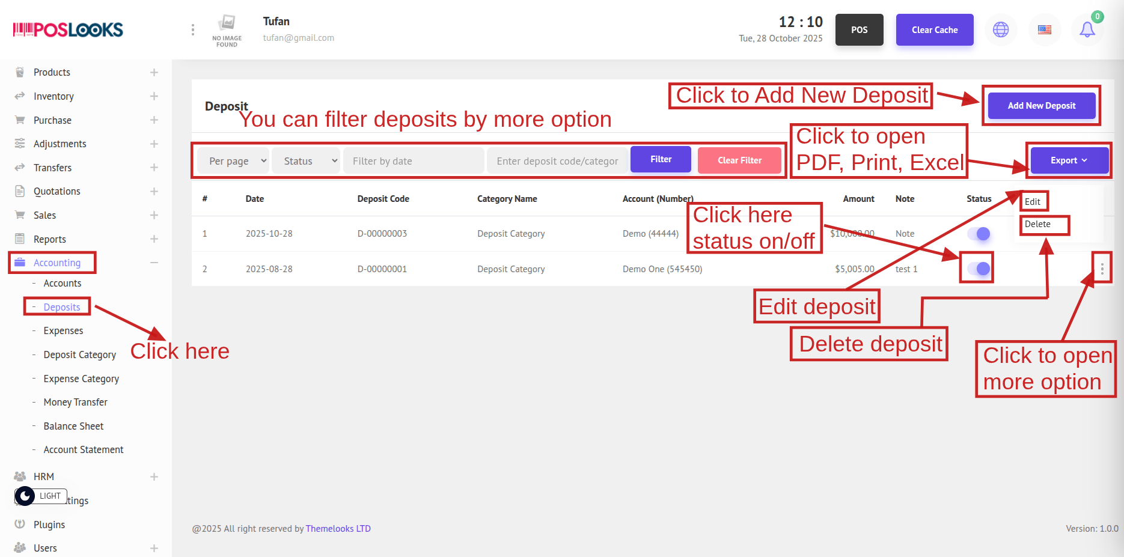Collapse the Accounting menu section
The width and height of the screenshot is (1124, 557).
(154, 263)
